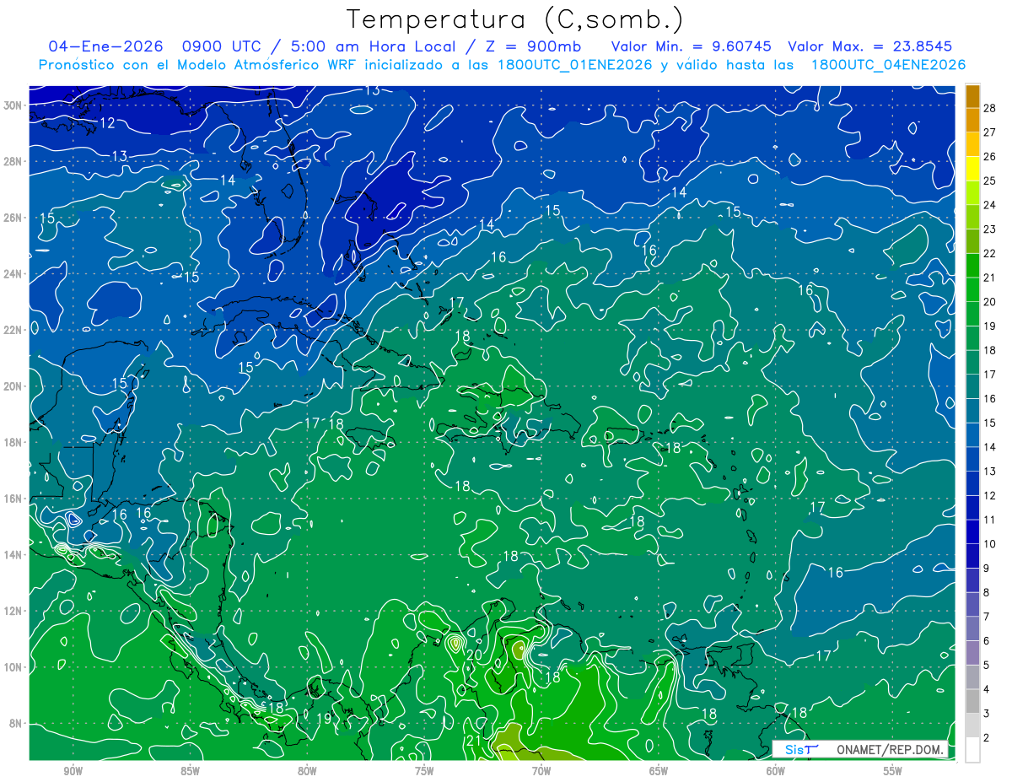Click the white bottom swatch of color bar

tap(972, 749)
